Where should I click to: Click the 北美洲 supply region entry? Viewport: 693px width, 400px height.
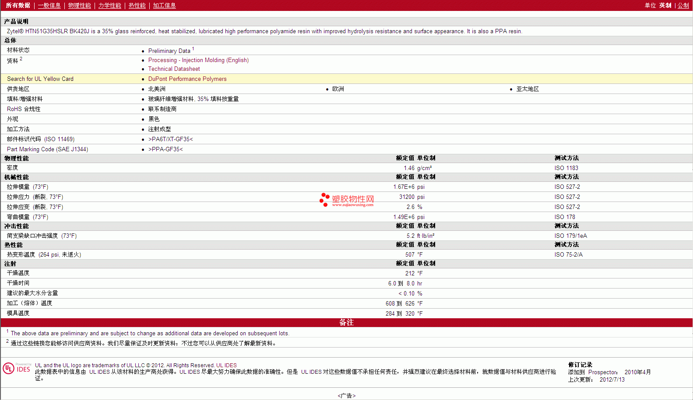[x=157, y=89]
